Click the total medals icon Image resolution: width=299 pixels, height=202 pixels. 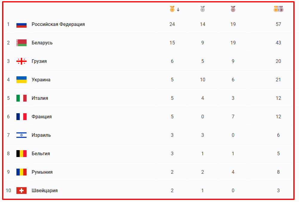278,9
